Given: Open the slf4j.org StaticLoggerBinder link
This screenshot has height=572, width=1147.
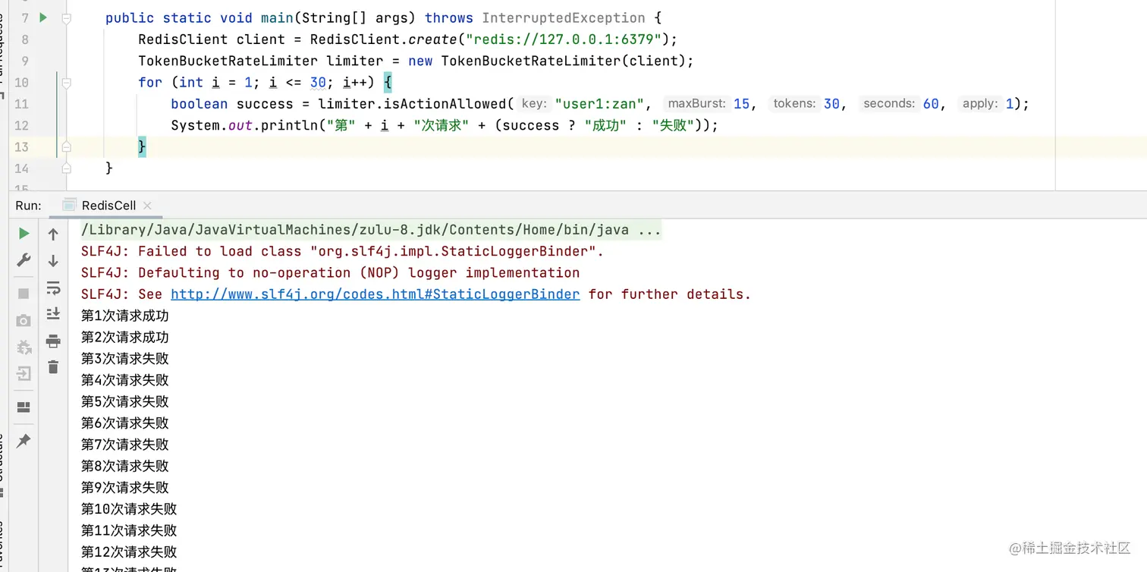Looking at the screenshot, I should [376, 294].
